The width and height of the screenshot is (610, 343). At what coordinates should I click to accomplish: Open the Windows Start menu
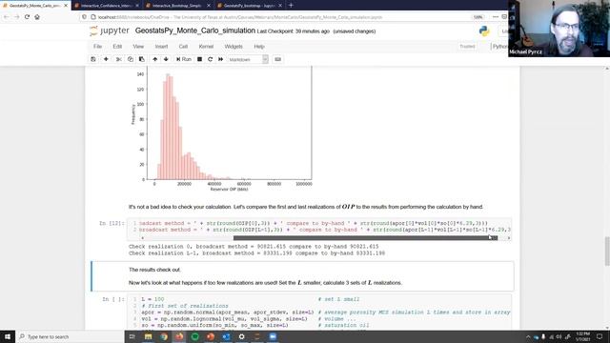[x=8, y=336]
